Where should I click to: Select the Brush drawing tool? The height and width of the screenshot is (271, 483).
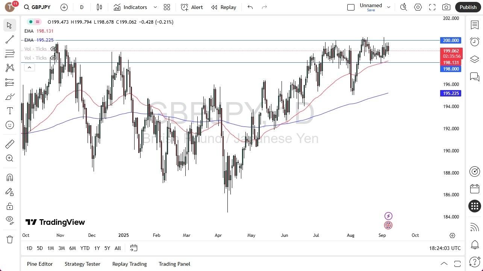(10, 96)
